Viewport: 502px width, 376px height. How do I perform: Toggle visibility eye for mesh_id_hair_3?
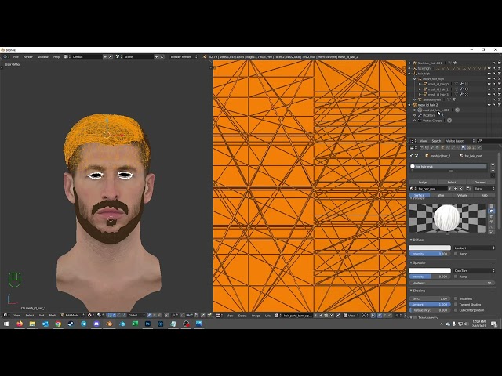[489, 94]
